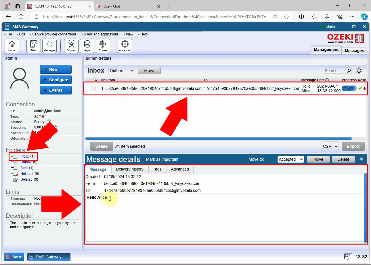Open the File menu
371x265 pixels.
9,34
